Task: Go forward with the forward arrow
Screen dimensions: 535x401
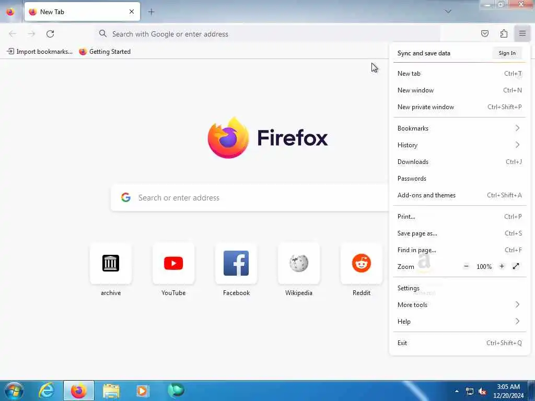Action: 31,34
